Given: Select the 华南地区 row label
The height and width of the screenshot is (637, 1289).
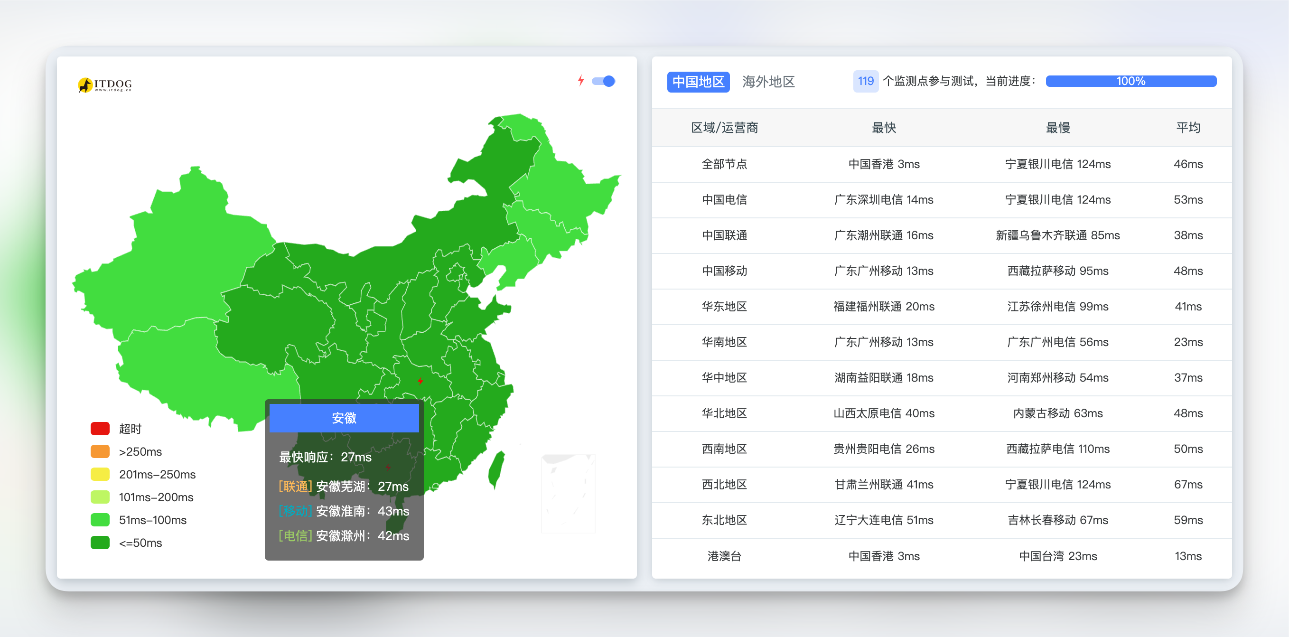Looking at the screenshot, I should pos(724,342).
